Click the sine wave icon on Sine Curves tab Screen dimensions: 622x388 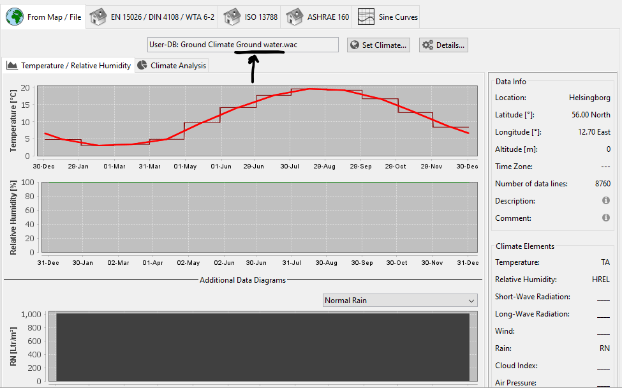click(366, 17)
